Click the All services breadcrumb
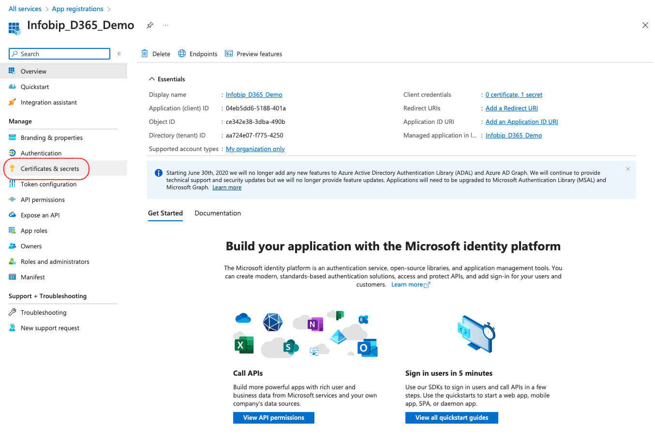The width and height of the screenshot is (655, 443). [x=25, y=9]
